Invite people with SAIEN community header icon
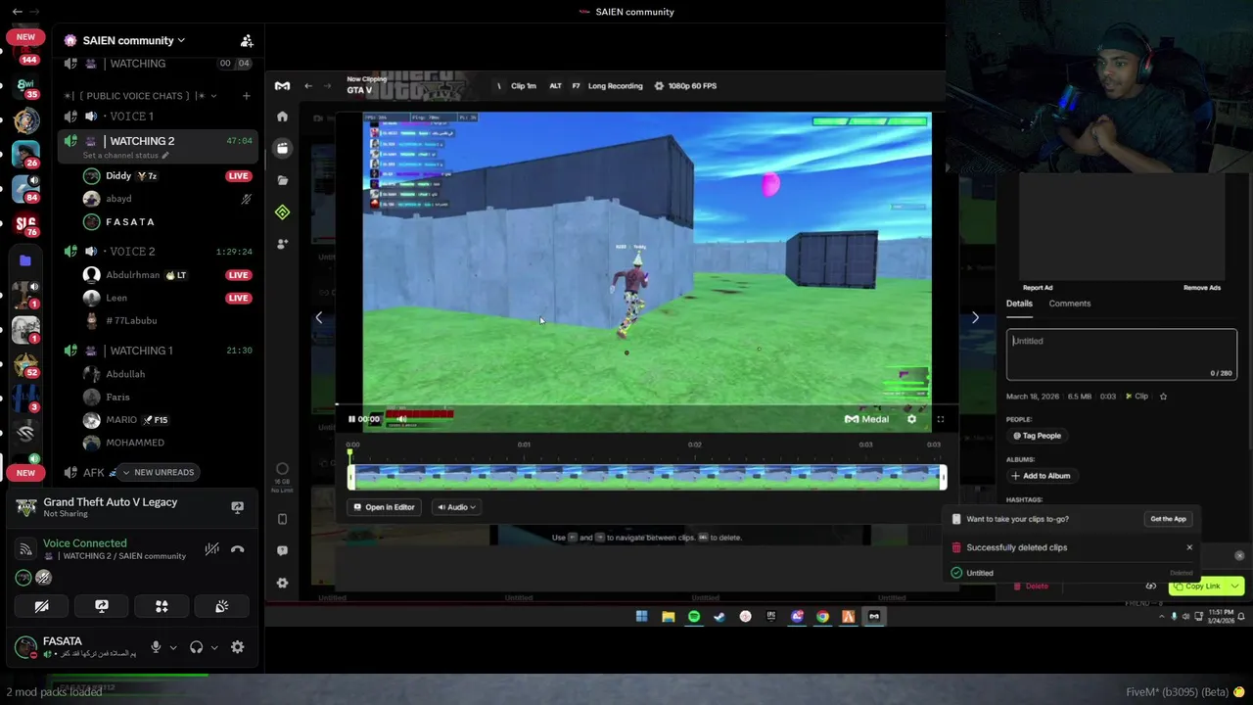 coord(247,40)
